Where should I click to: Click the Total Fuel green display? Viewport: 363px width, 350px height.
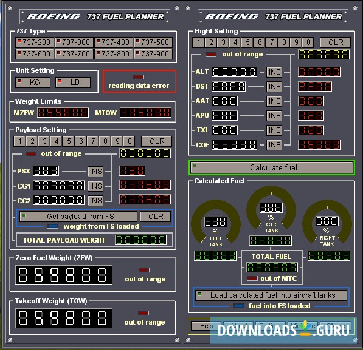(x=272, y=267)
